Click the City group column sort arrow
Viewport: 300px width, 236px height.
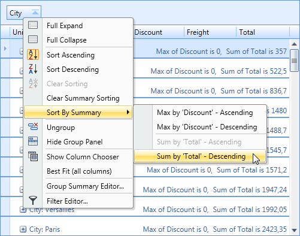click(35, 13)
